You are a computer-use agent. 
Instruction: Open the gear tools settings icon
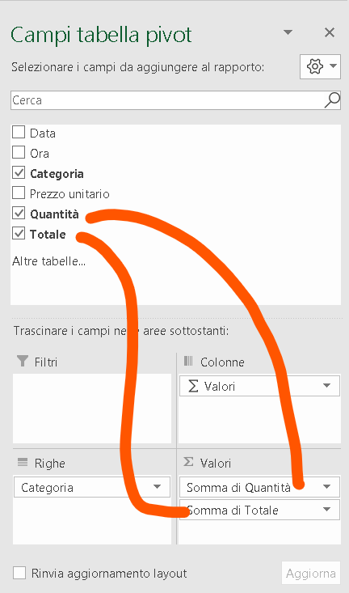click(x=314, y=66)
